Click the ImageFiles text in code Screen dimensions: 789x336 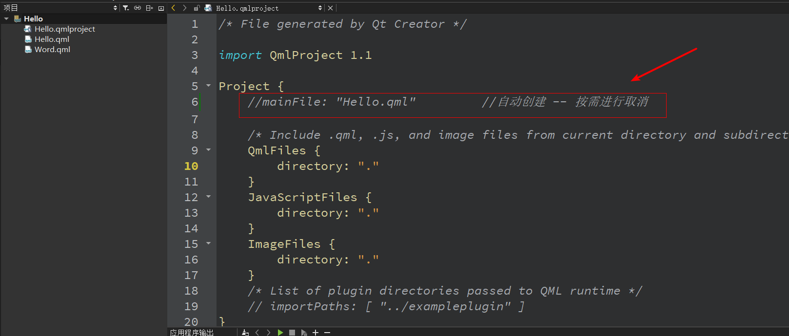284,244
